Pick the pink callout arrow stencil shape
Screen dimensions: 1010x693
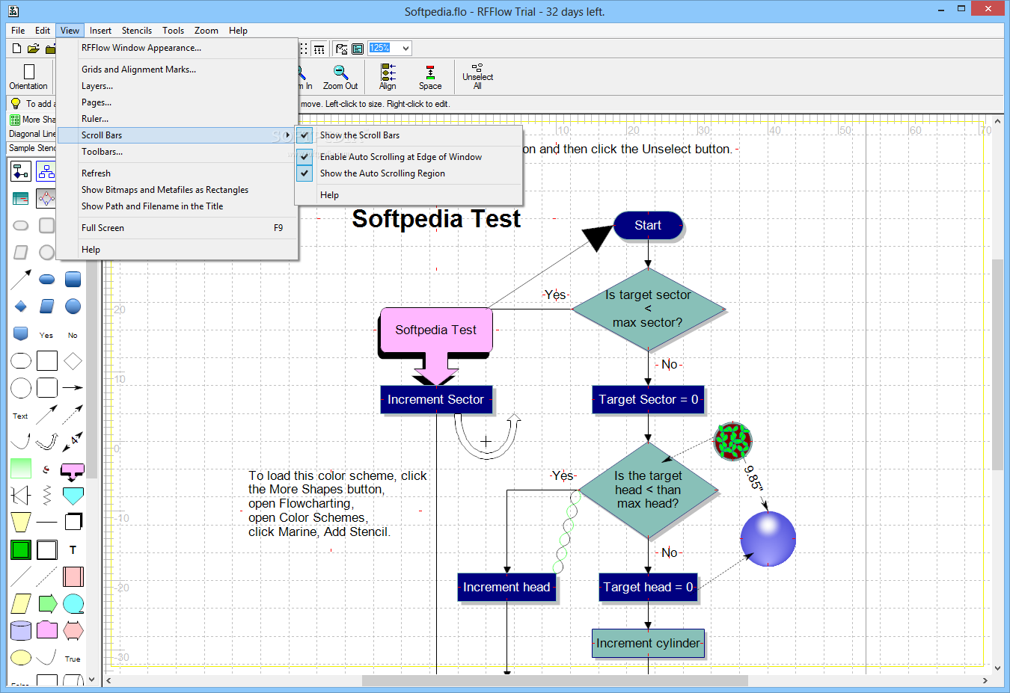click(x=73, y=471)
